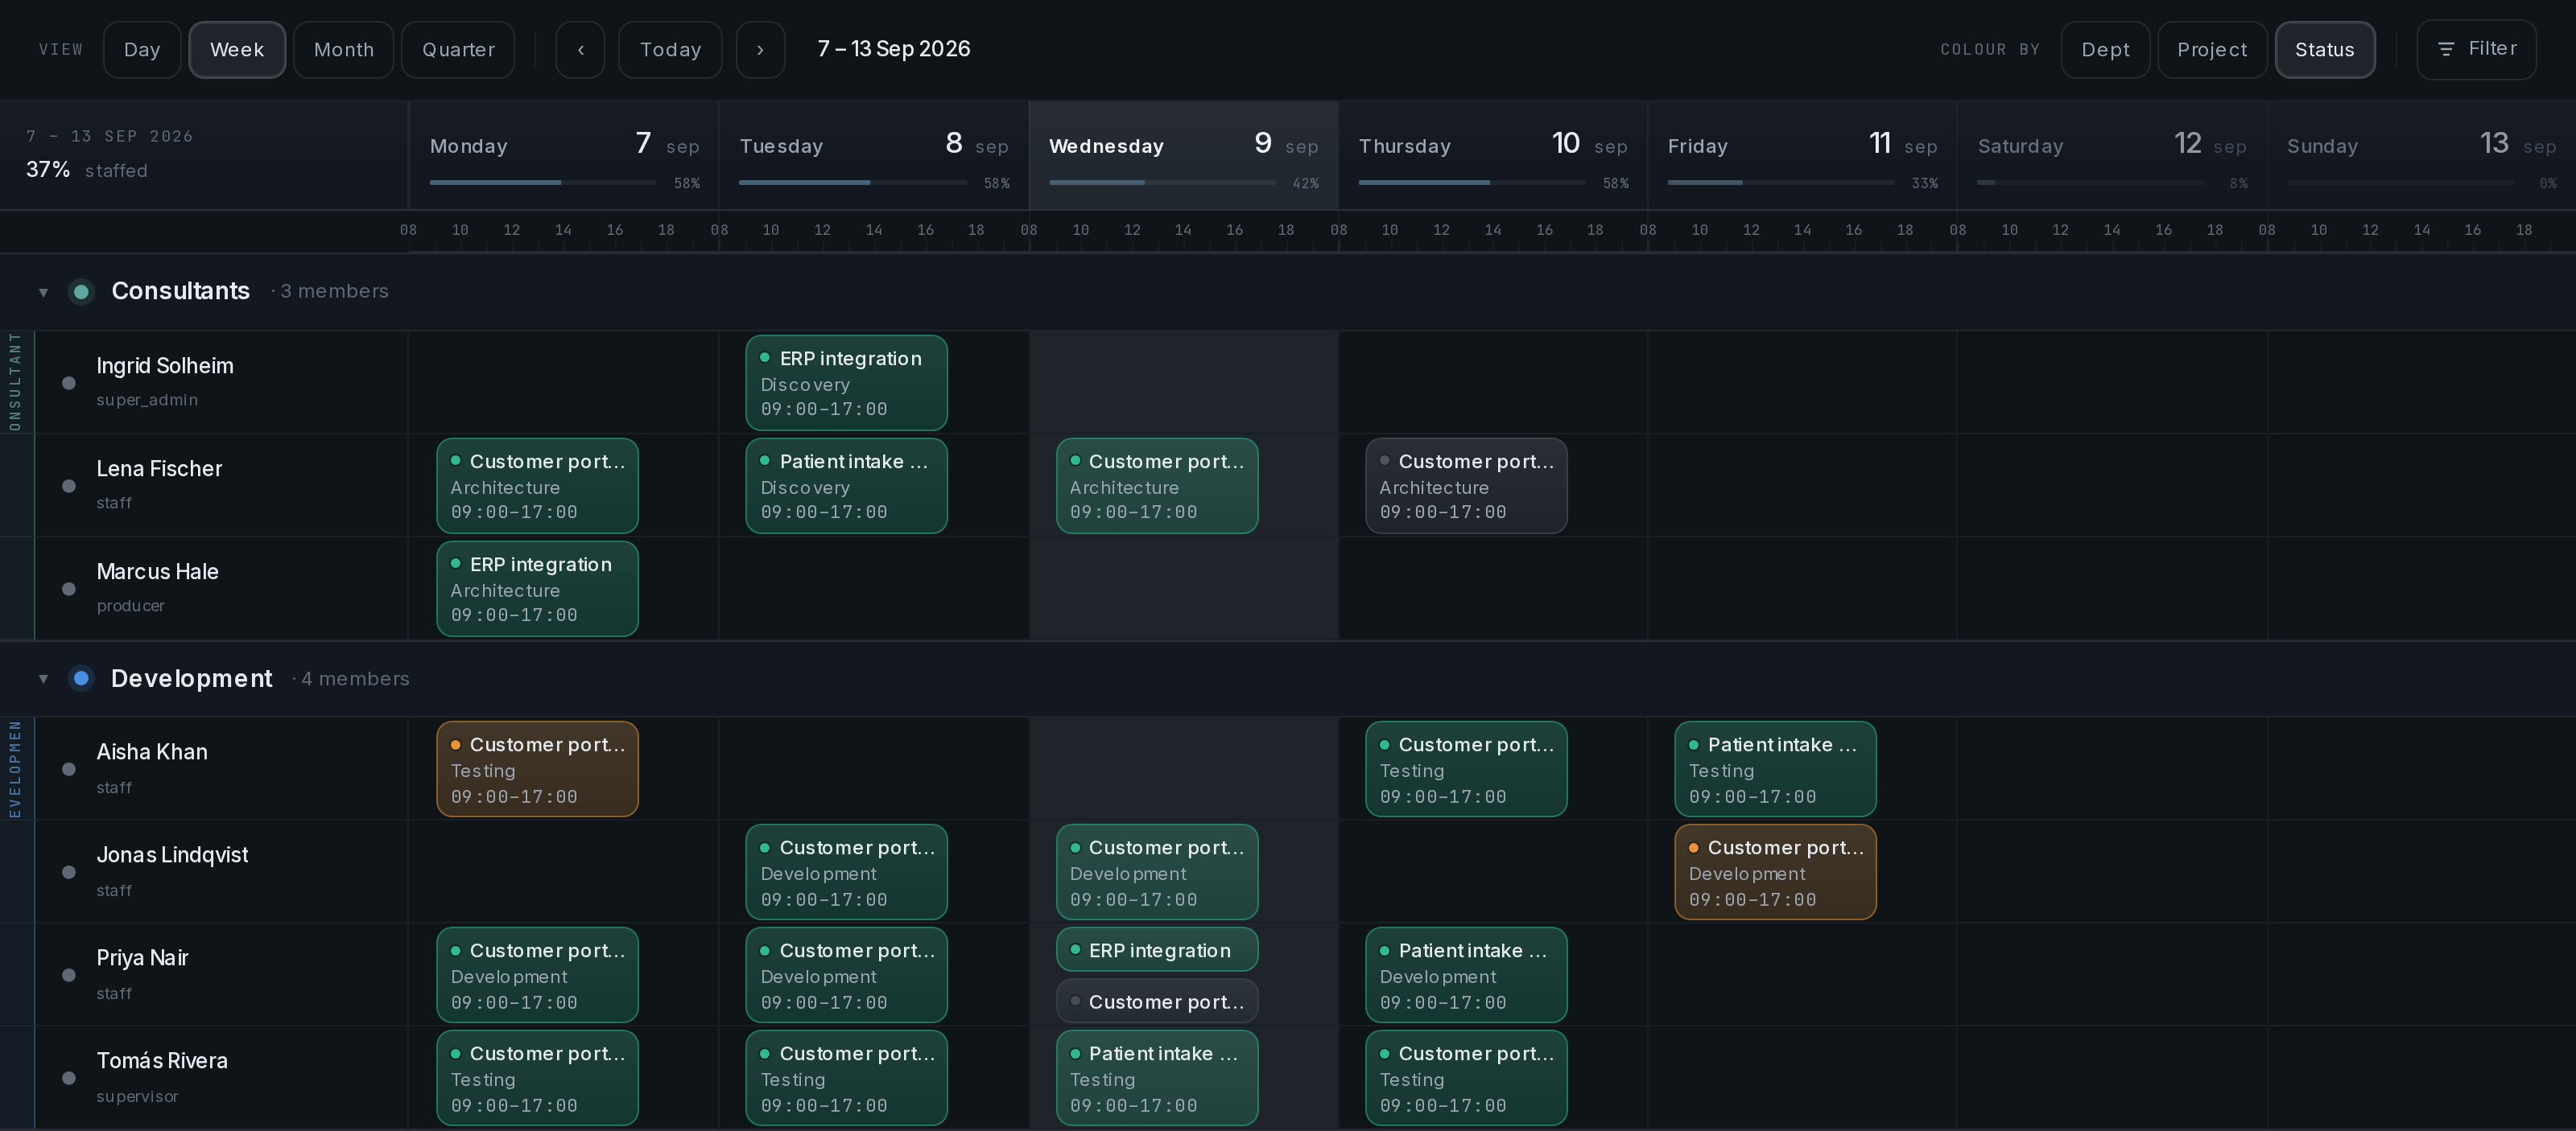Image resolution: width=2576 pixels, height=1131 pixels.
Task: Click Aisha Khan's status dot
Action: click(69, 769)
